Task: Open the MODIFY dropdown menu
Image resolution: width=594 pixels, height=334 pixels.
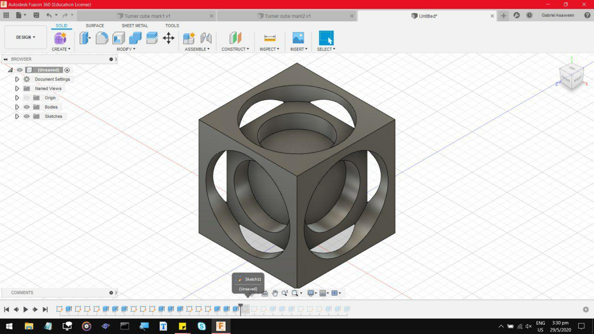Action: [x=126, y=49]
